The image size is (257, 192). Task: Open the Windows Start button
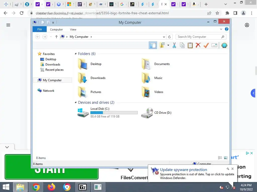pos(6,187)
